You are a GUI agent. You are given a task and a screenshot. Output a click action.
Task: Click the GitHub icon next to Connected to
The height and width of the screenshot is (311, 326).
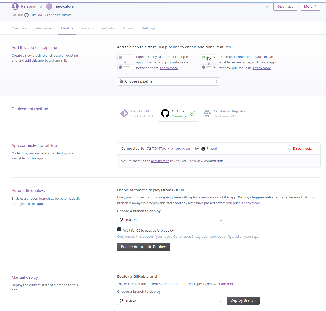tap(149, 149)
